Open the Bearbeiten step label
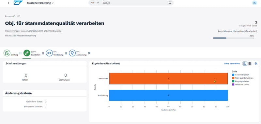 [x=36, y=55]
